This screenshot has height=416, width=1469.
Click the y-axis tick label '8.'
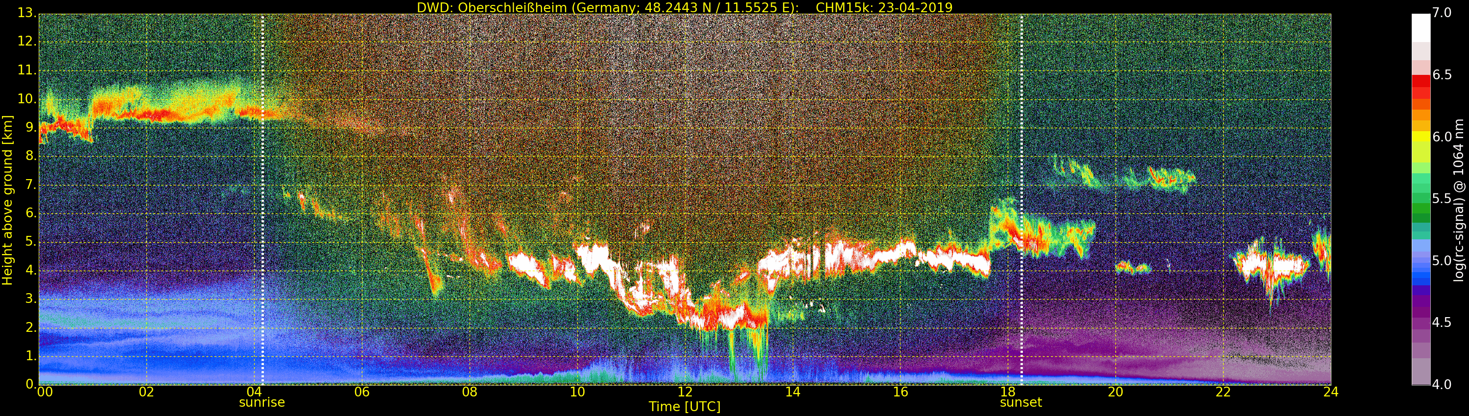pyautogui.click(x=30, y=156)
